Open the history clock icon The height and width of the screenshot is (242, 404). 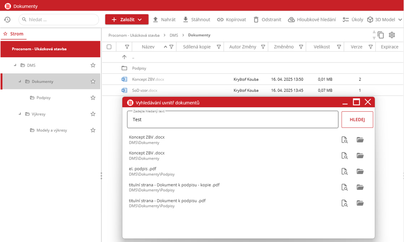click(7, 20)
